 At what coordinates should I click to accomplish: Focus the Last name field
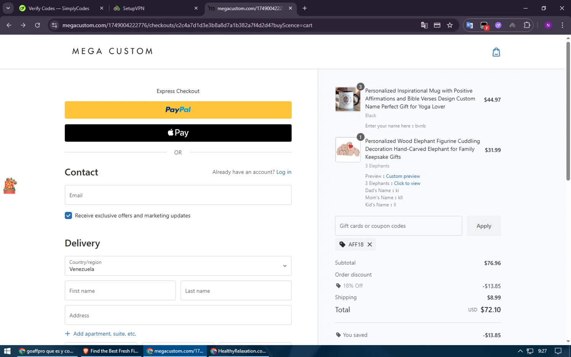[x=236, y=290]
